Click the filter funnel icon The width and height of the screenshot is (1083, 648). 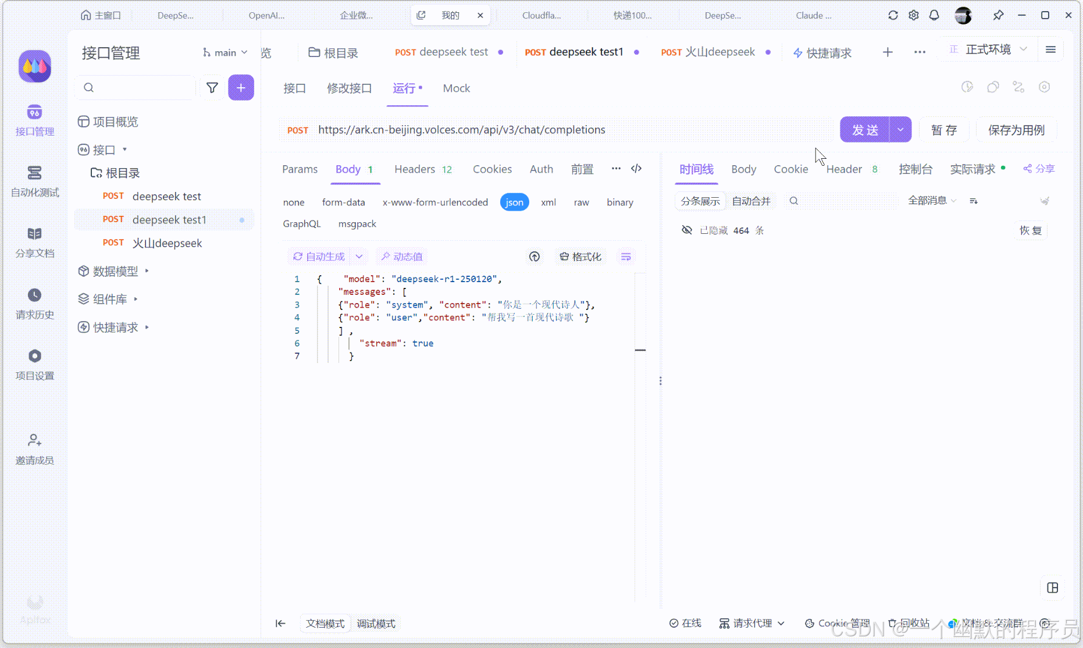coord(212,88)
